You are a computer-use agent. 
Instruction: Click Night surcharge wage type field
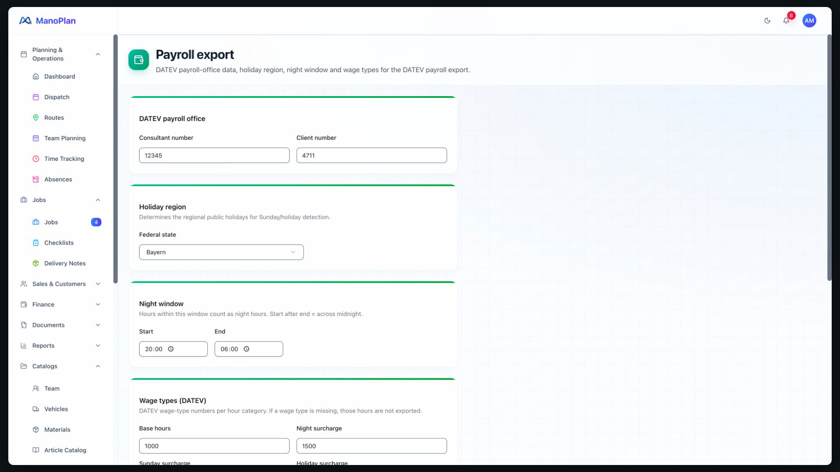371,446
